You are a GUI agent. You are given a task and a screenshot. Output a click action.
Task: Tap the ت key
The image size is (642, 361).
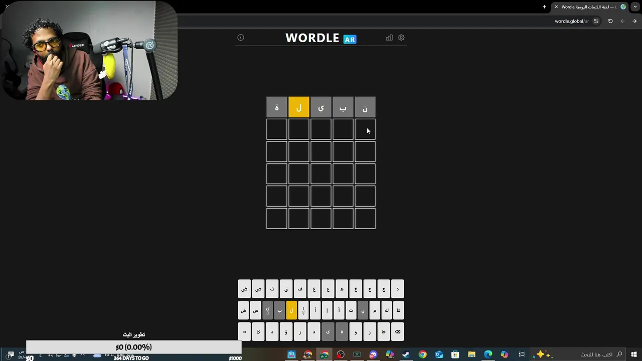click(351, 310)
